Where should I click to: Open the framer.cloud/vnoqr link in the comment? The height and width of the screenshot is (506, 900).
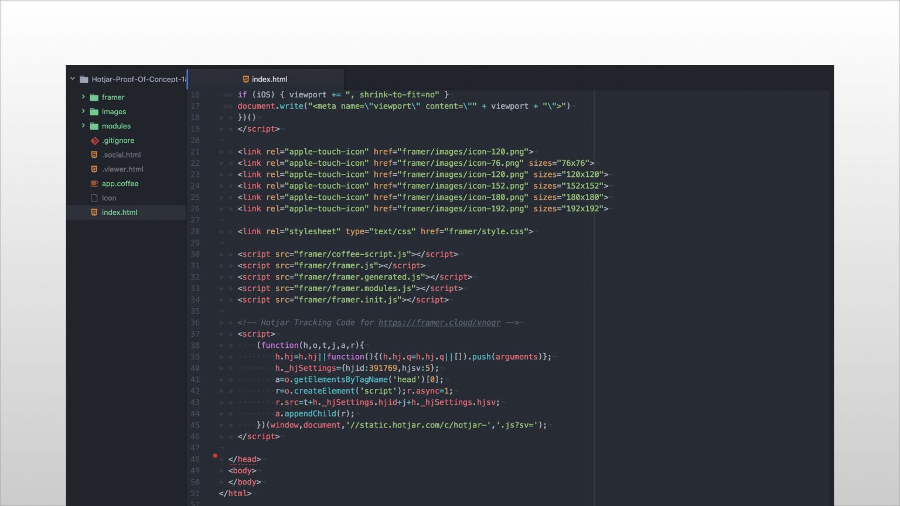tap(439, 323)
